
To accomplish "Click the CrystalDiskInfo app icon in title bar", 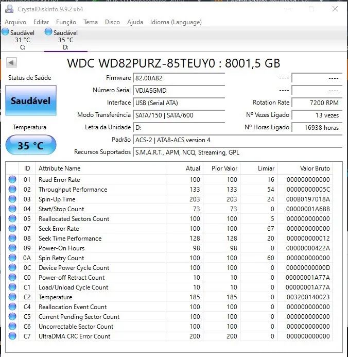I will [9, 9].
